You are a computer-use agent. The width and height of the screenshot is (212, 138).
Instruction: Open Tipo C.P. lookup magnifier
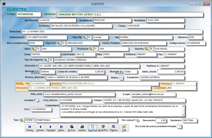coord(58,43)
